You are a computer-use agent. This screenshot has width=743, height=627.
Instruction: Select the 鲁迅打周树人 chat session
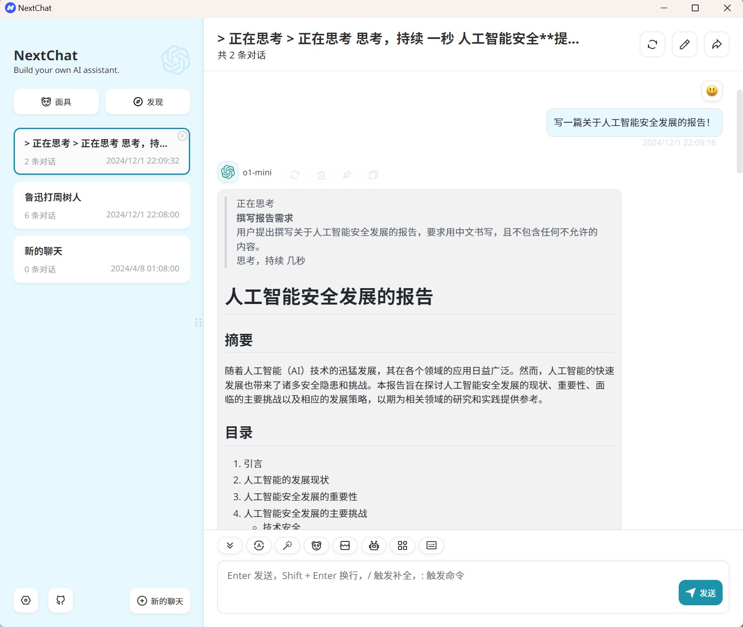(x=101, y=205)
